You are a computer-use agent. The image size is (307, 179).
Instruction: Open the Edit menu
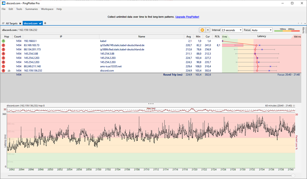coord(11,9)
